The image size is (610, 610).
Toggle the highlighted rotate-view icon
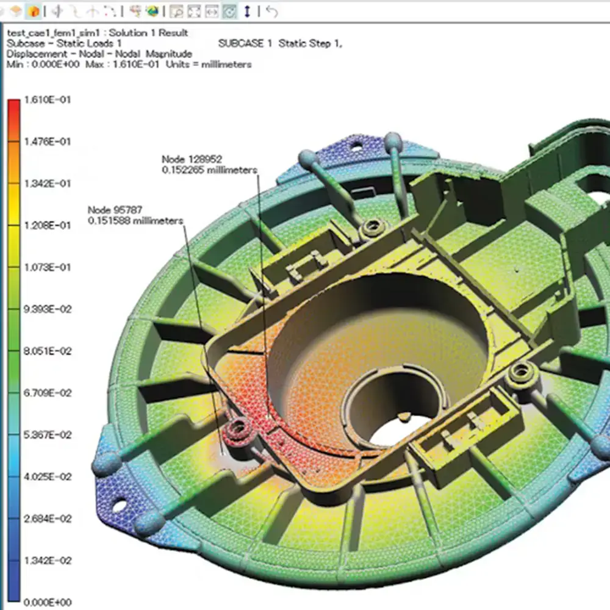pyautogui.click(x=229, y=12)
